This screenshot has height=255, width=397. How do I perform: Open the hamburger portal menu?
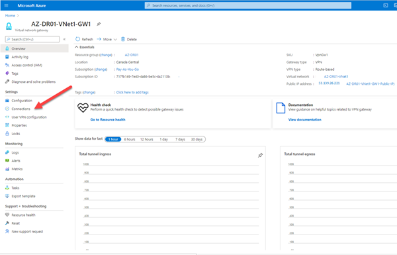[x=7, y=5]
